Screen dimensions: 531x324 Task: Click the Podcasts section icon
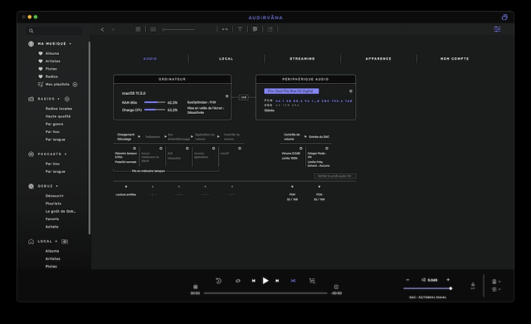(32, 155)
